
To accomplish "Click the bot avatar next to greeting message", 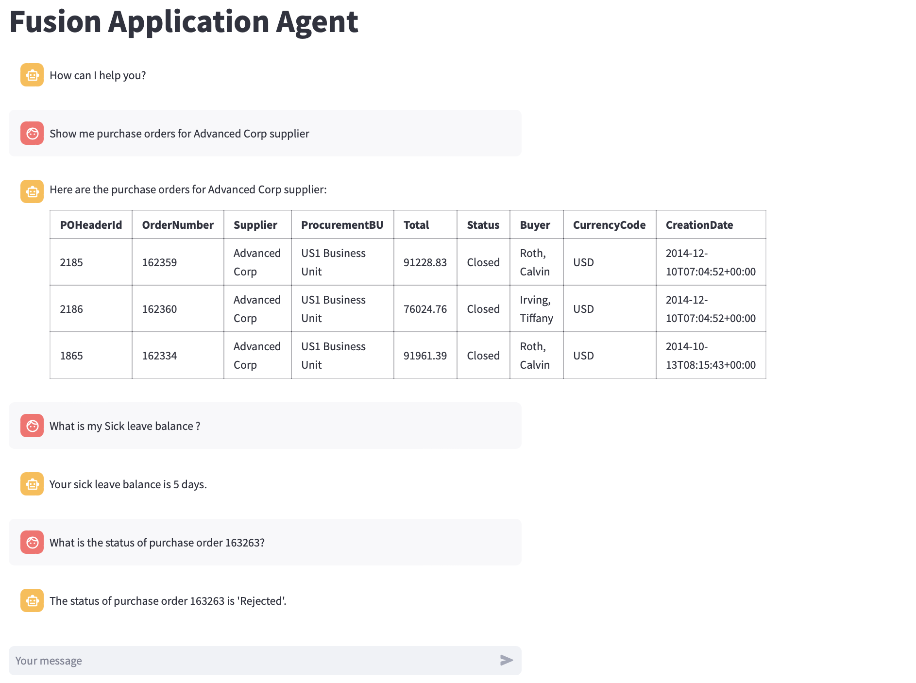I will click(x=31, y=75).
